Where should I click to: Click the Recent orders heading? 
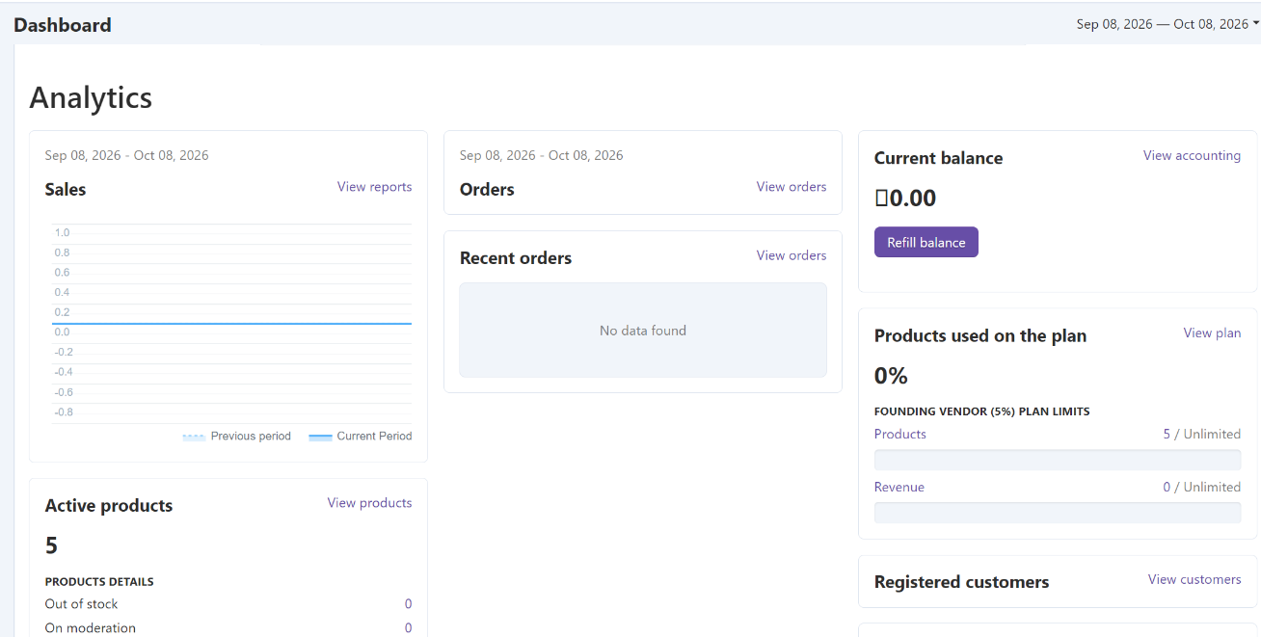(516, 258)
